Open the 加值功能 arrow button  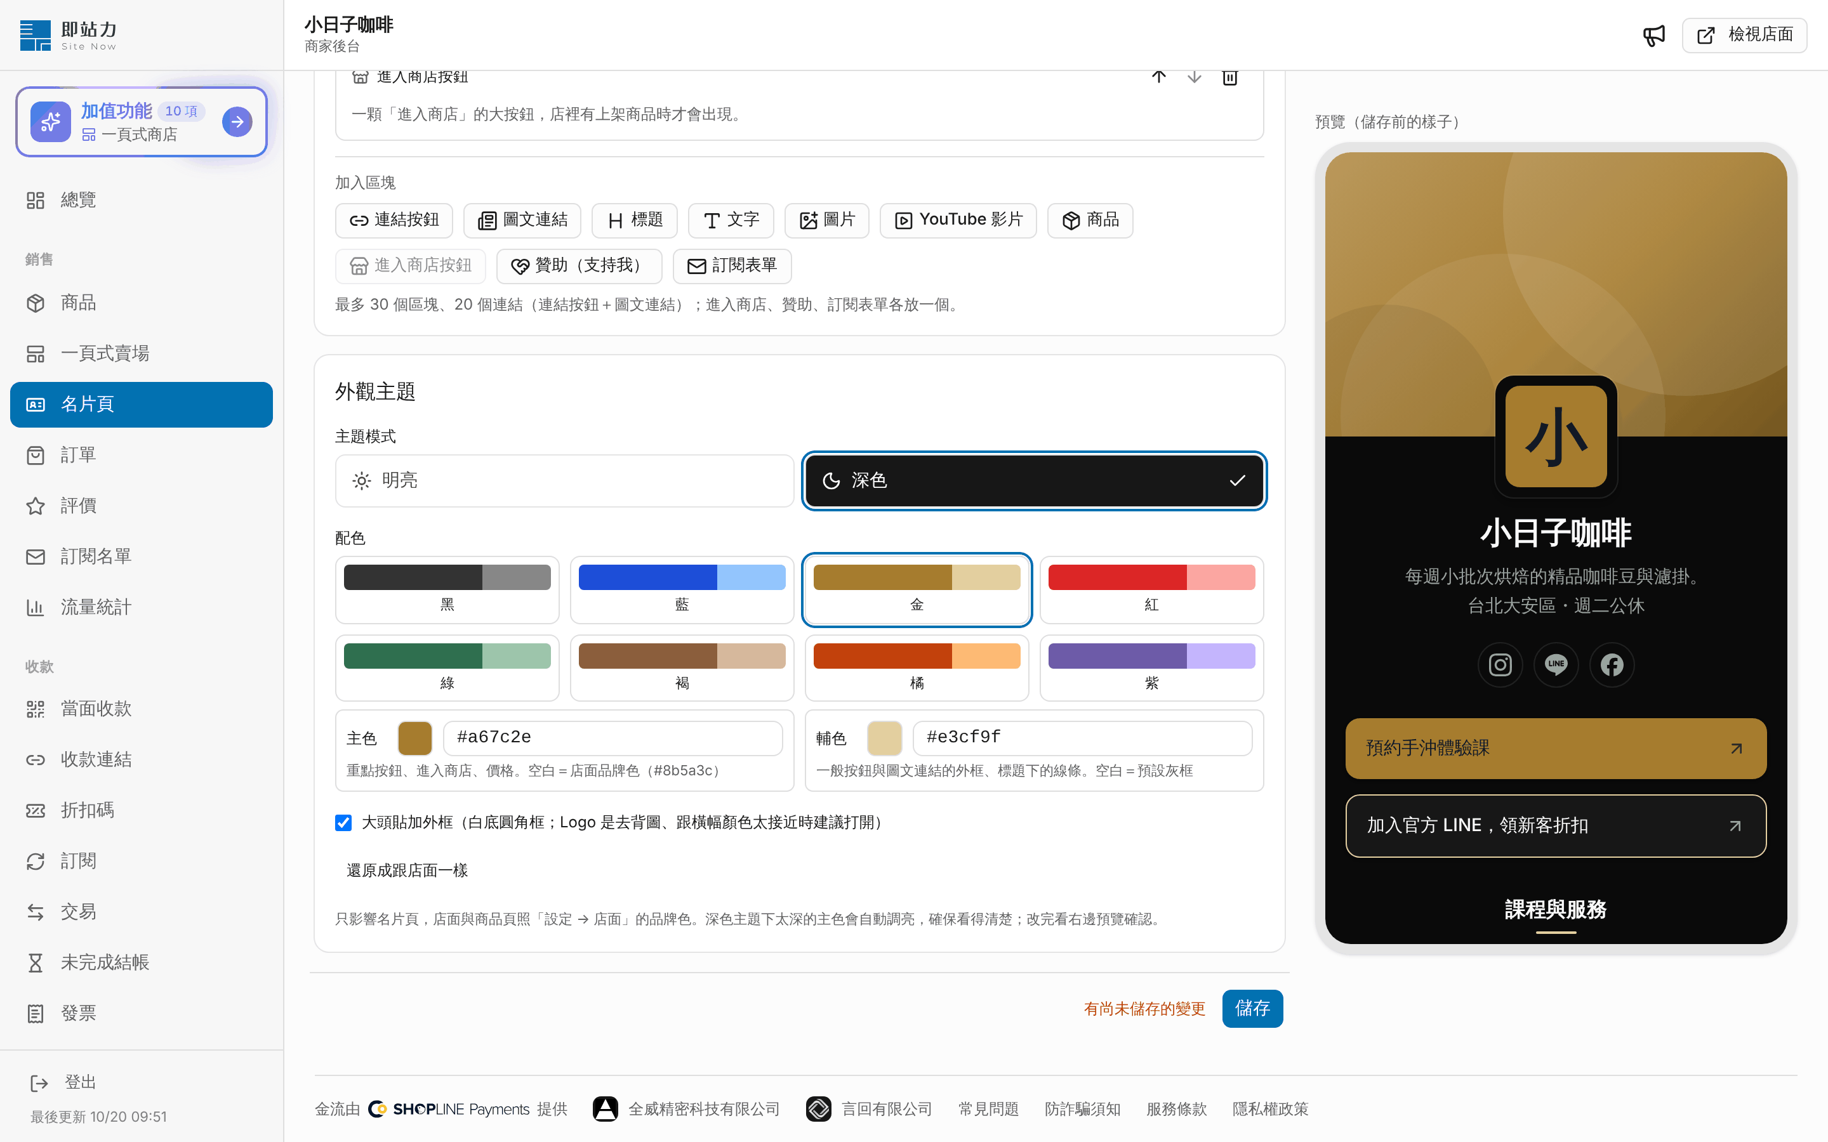(x=237, y=122)
